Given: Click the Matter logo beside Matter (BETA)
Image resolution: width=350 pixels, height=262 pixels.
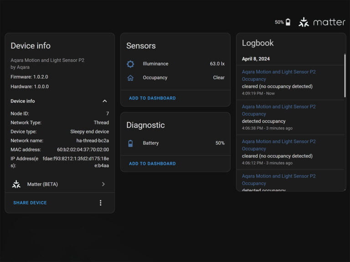Looking at the screenshot, I should pos(16,184).
